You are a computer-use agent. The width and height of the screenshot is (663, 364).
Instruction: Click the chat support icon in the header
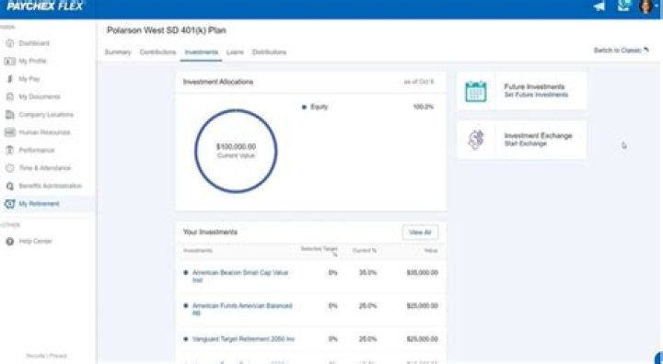pos(623,6)
